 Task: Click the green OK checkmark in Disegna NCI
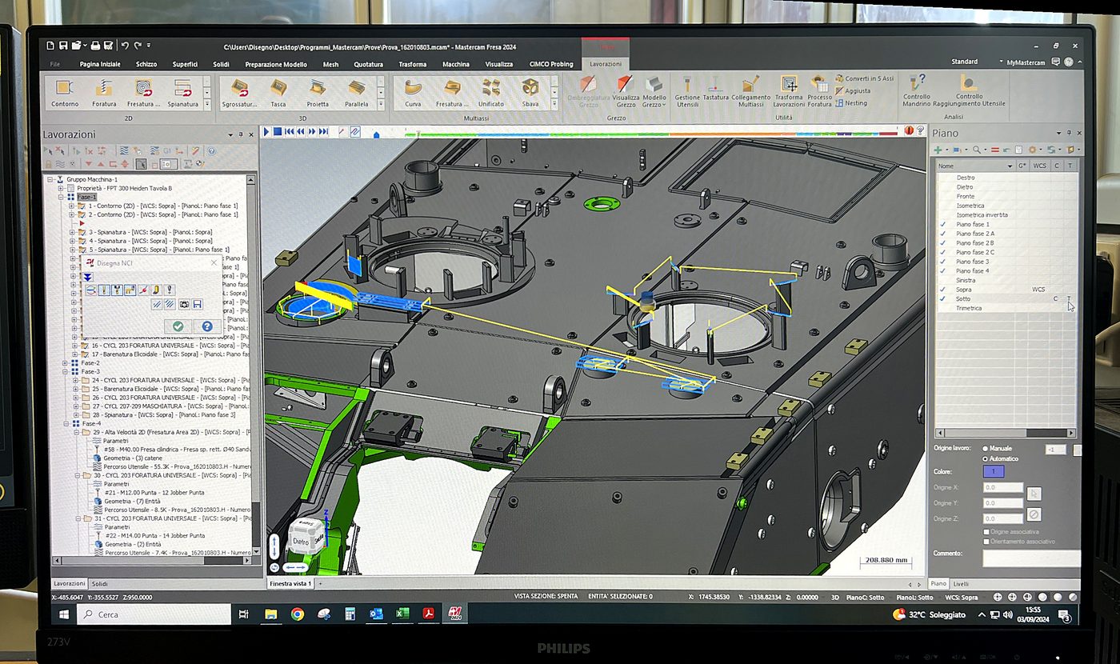(x=178, y=326)
